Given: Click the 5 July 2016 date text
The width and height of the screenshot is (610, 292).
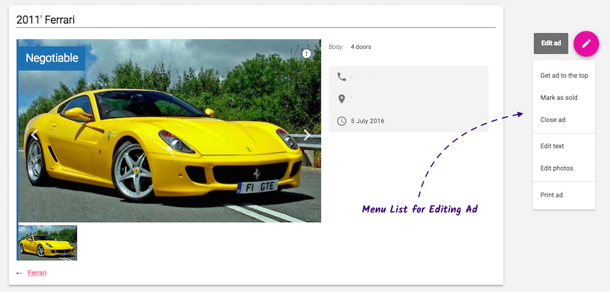Looking at the screenshot, I should tap(368, 121).
